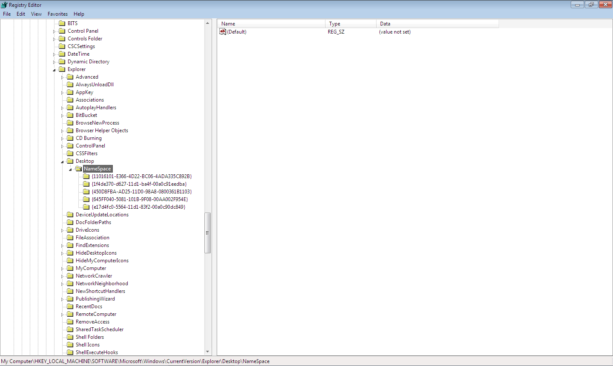This screenshot has width=613, height=366.
Task: Open the View menu
Action: (x=36, y=14)
